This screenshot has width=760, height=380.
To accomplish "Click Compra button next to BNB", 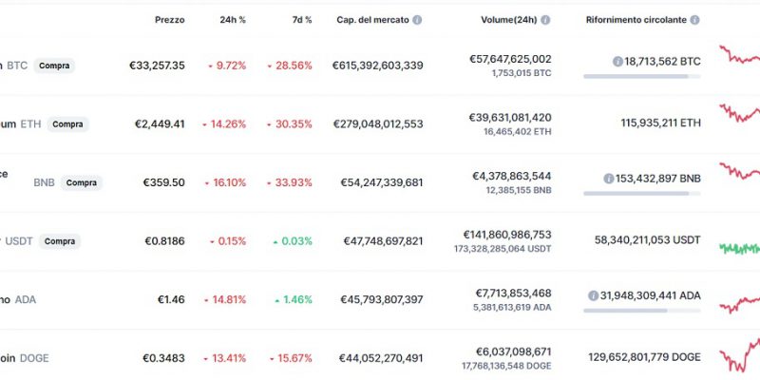I will click(82, 182).
